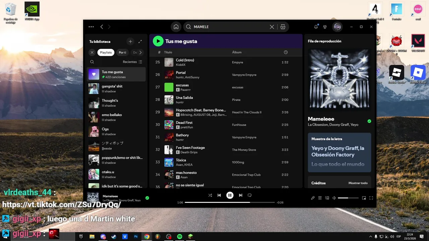Toggle liked checkmark beside Mameleee in queue panel
Viewport: 429px width, 241px height.
coord(369,121)
